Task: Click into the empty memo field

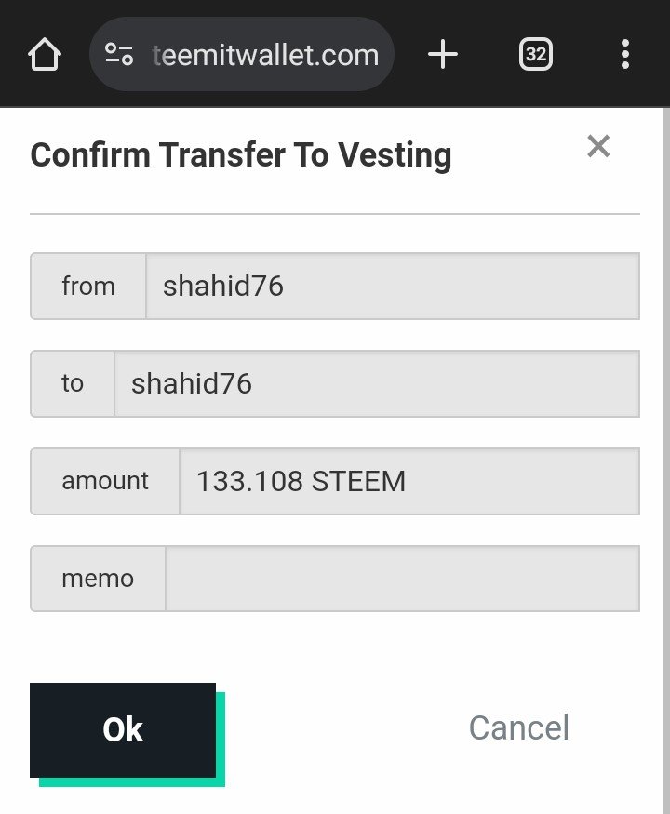Action: click(x=402, y=579)
